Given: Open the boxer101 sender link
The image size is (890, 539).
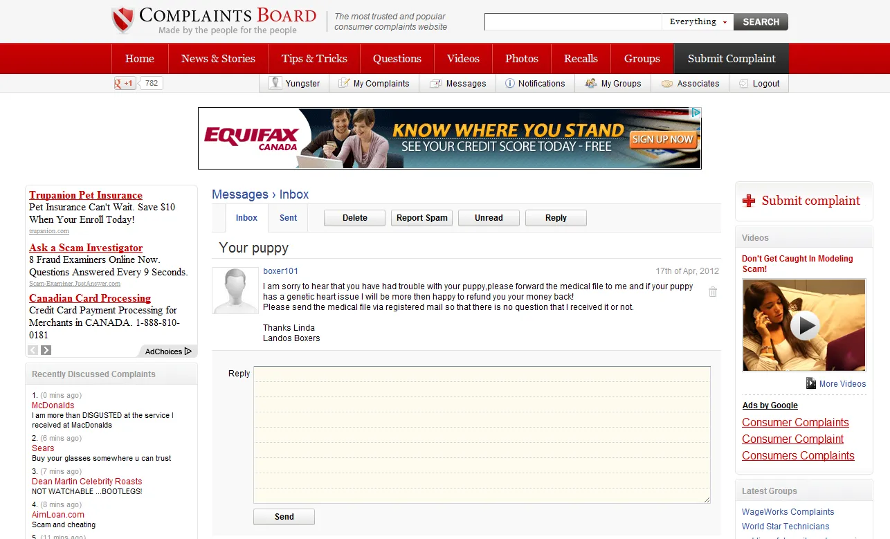Looking at the screenshot, I should pos(280,271).
